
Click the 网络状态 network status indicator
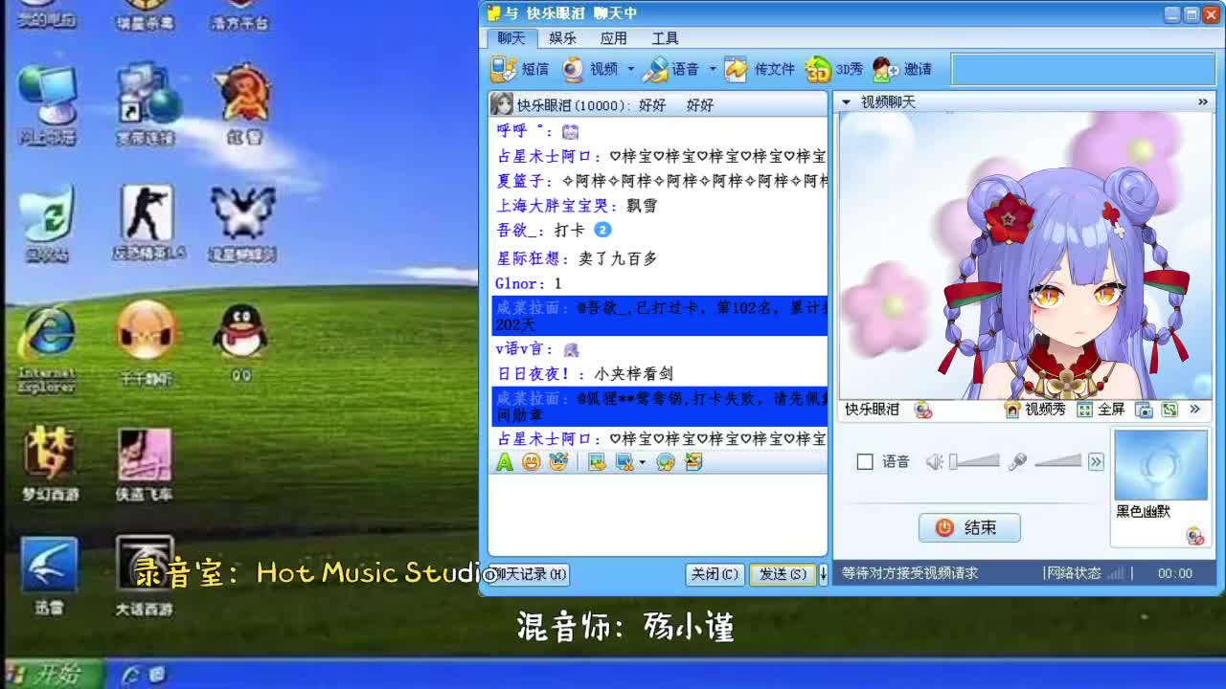pyautogui.click(x=1085, y=573)
